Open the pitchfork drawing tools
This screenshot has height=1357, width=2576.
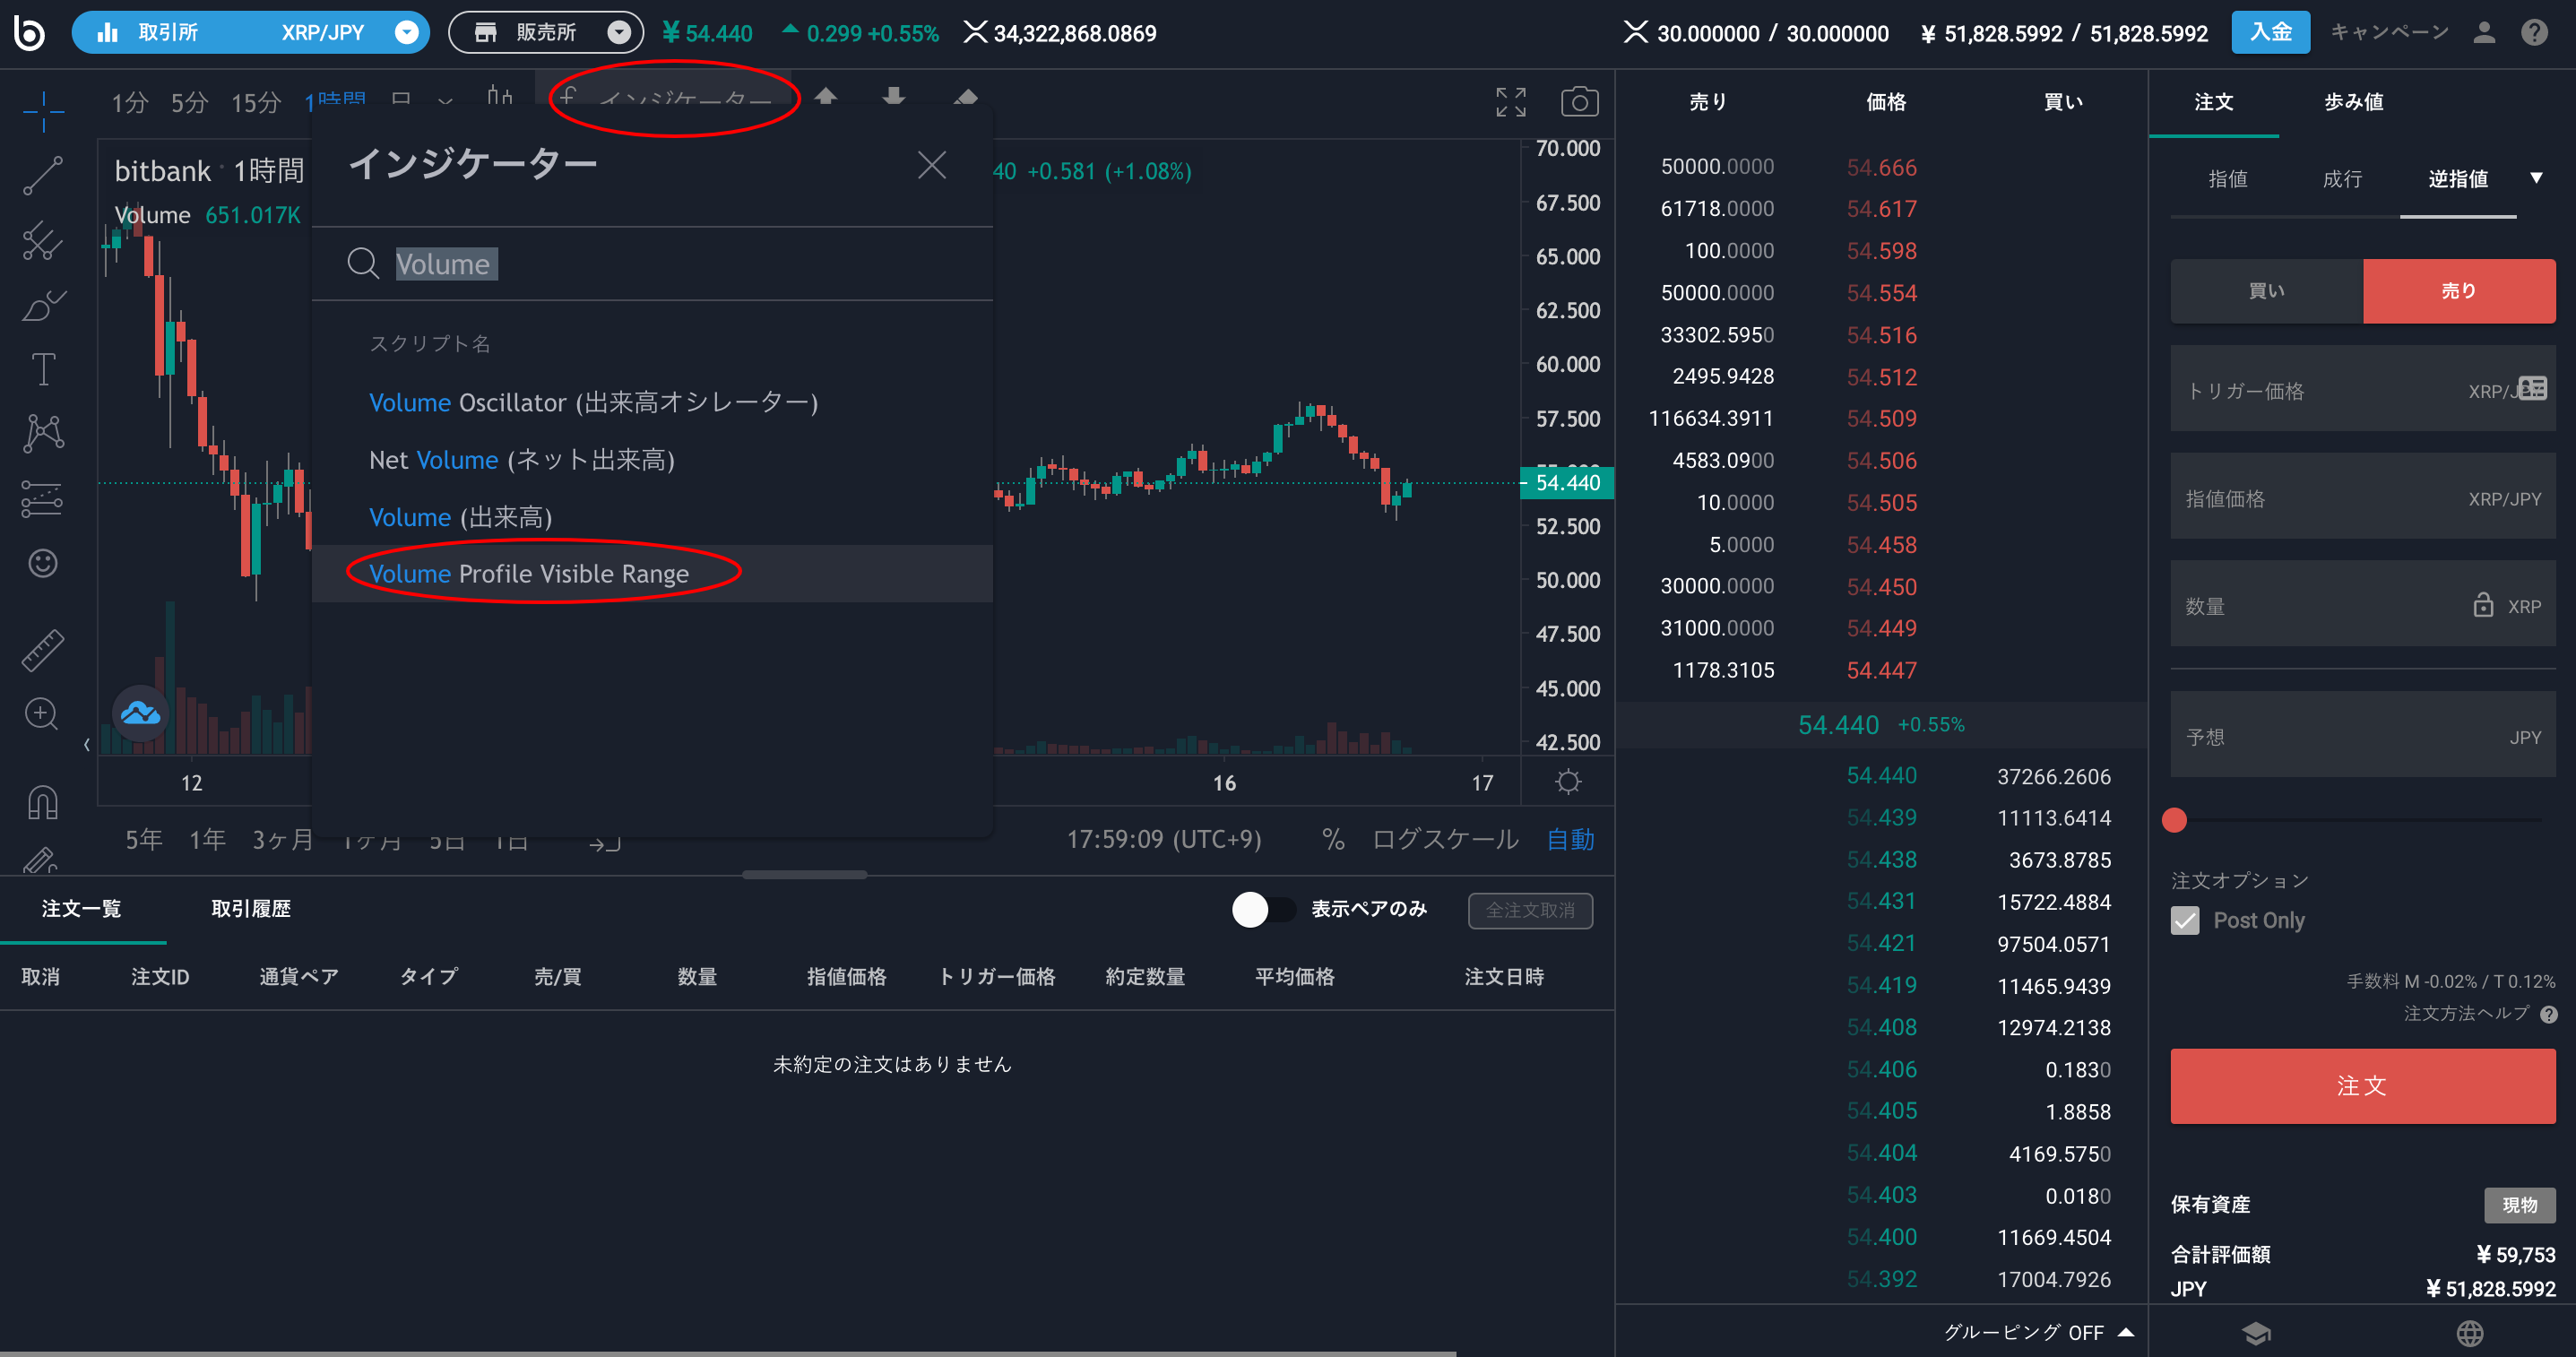pos(43,240)
